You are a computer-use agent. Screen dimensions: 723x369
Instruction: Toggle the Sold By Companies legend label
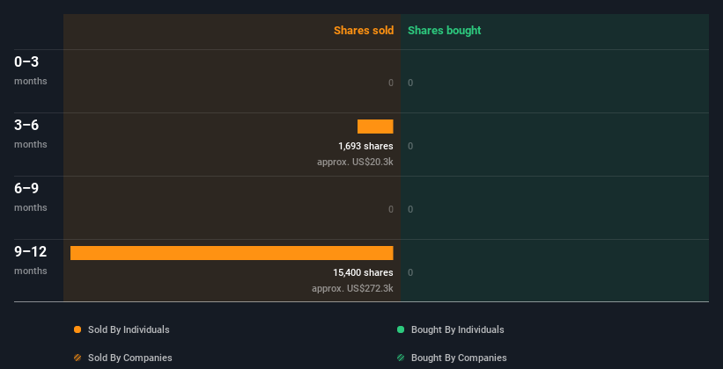point(130,358)
